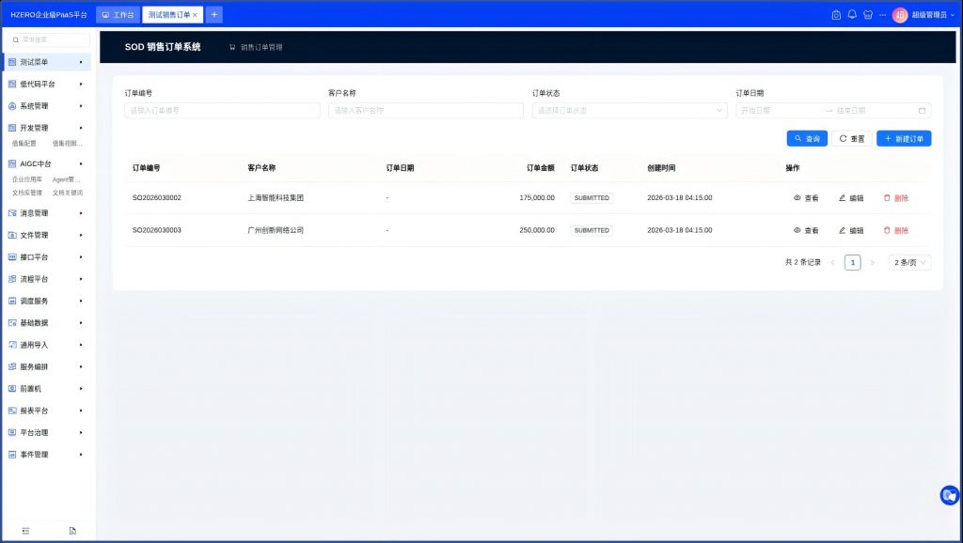Screen dimensions: 963x543
Task: Click the 新建订单 button
Action: (904, 139)
